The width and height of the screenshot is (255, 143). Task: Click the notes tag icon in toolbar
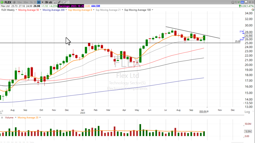click(x=63, y=2)
